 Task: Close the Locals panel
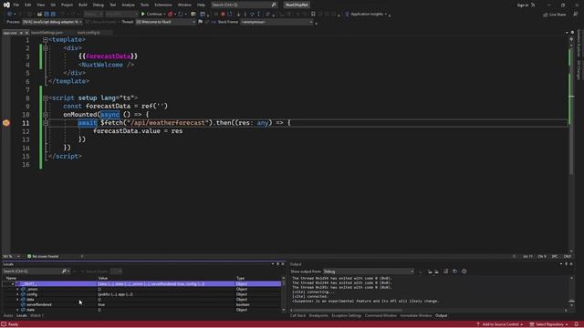tap(283, 264)
